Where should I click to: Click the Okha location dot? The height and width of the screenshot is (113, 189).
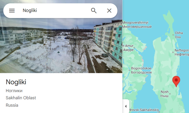(173, 35)
